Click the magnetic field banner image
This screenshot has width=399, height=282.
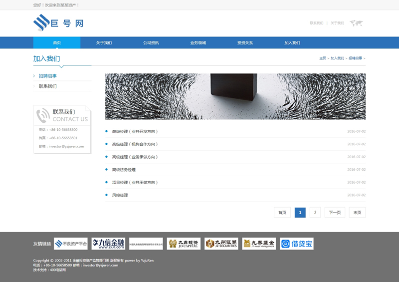(x=235, y=96)
